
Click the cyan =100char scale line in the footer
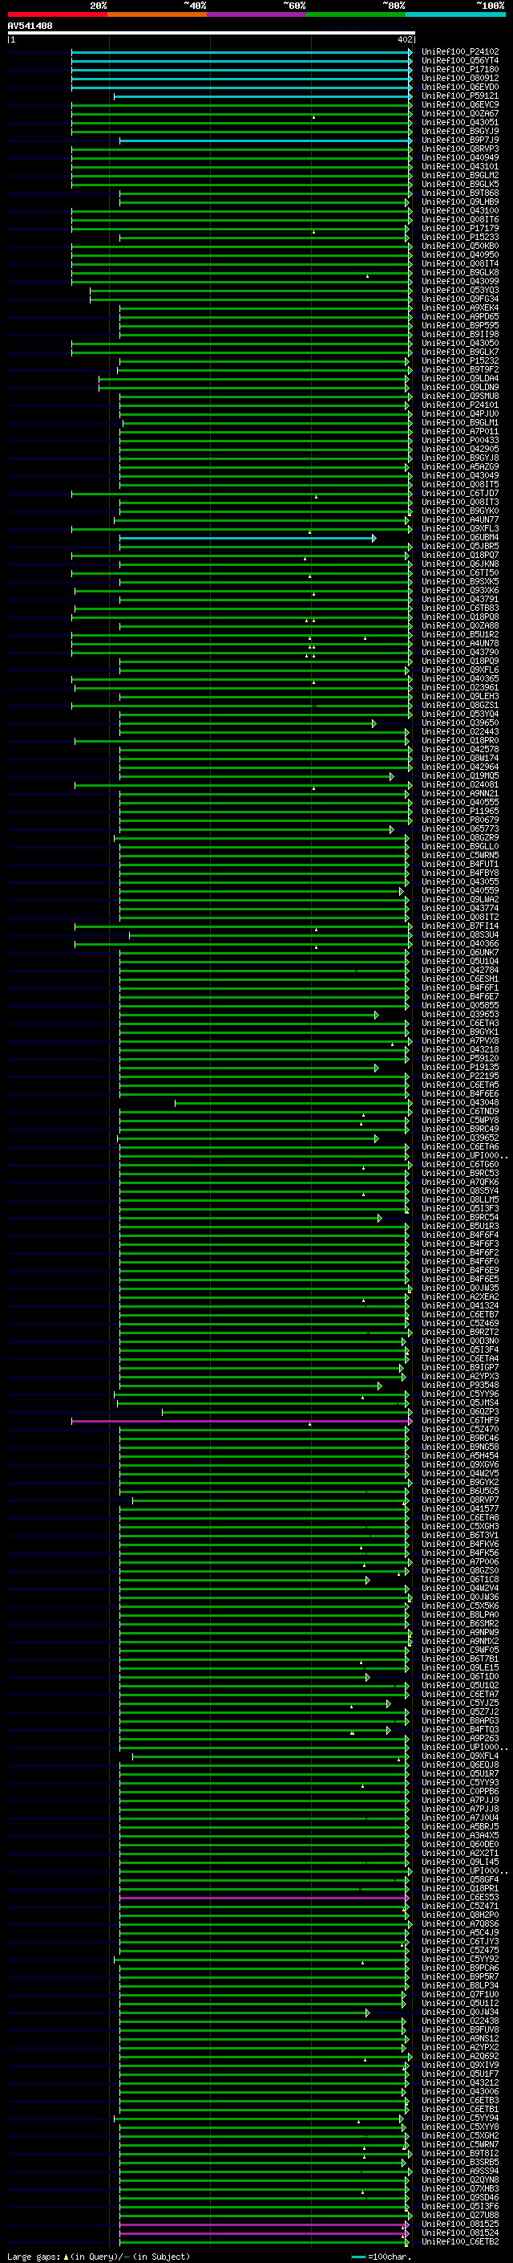click(358, 2257)
